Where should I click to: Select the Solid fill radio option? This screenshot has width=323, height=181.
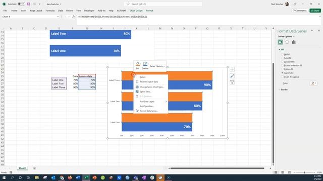pyautogui.click(x=283, y=58)
